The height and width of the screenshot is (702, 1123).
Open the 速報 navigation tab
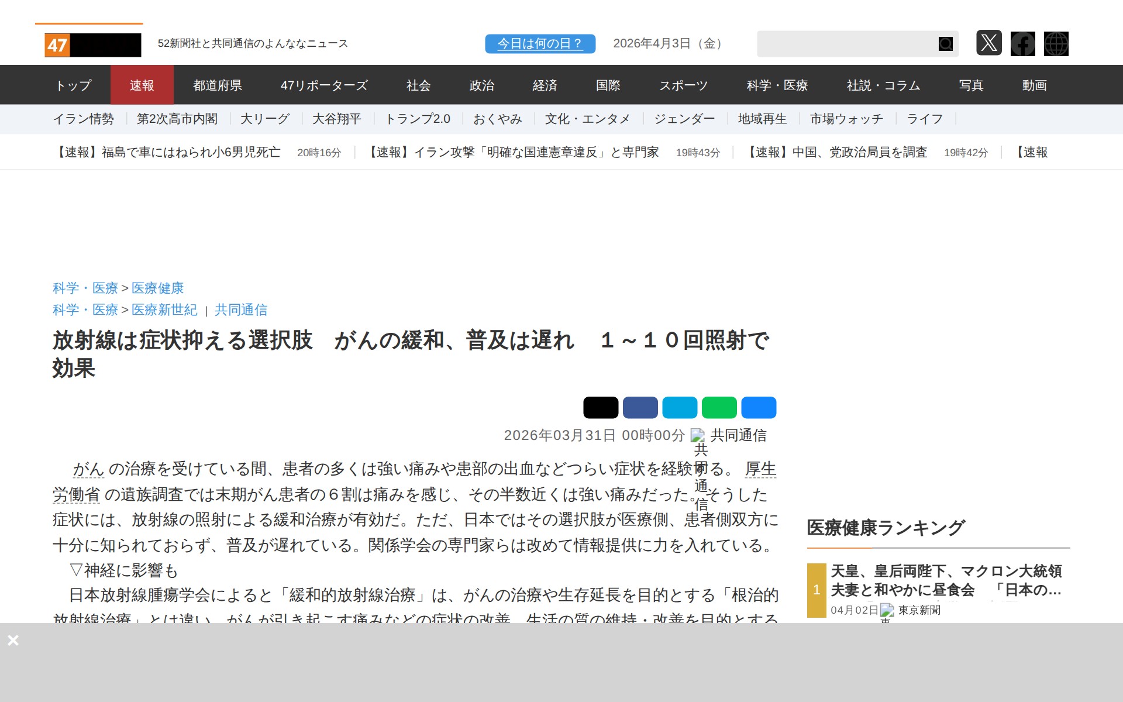142,85
